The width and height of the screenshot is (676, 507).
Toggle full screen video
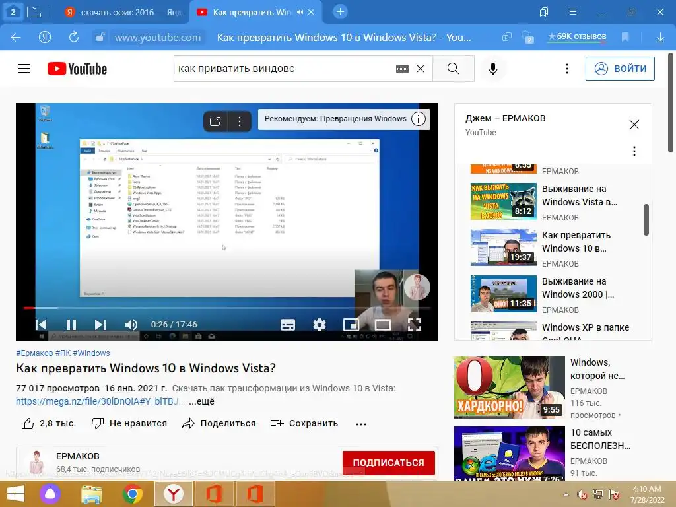(415, 325)
